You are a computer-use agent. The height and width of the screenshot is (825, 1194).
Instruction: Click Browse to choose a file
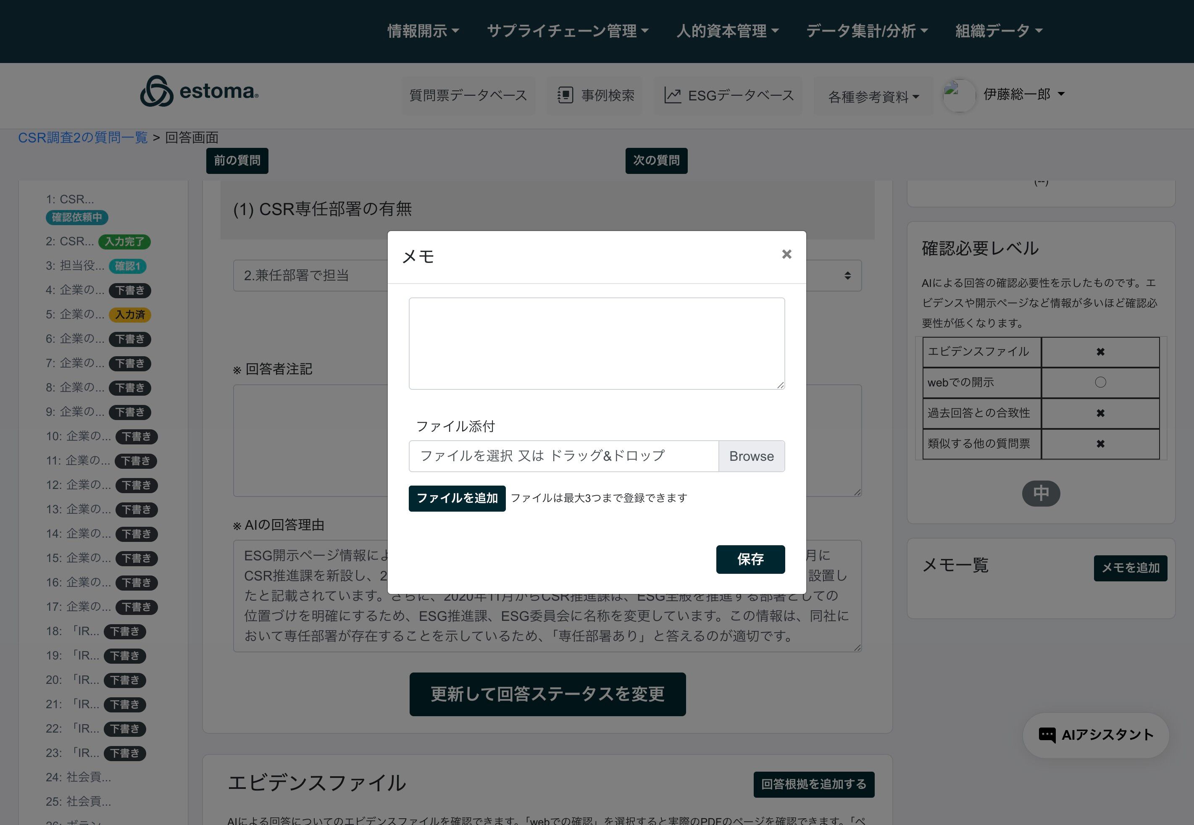tap(751, 456)
